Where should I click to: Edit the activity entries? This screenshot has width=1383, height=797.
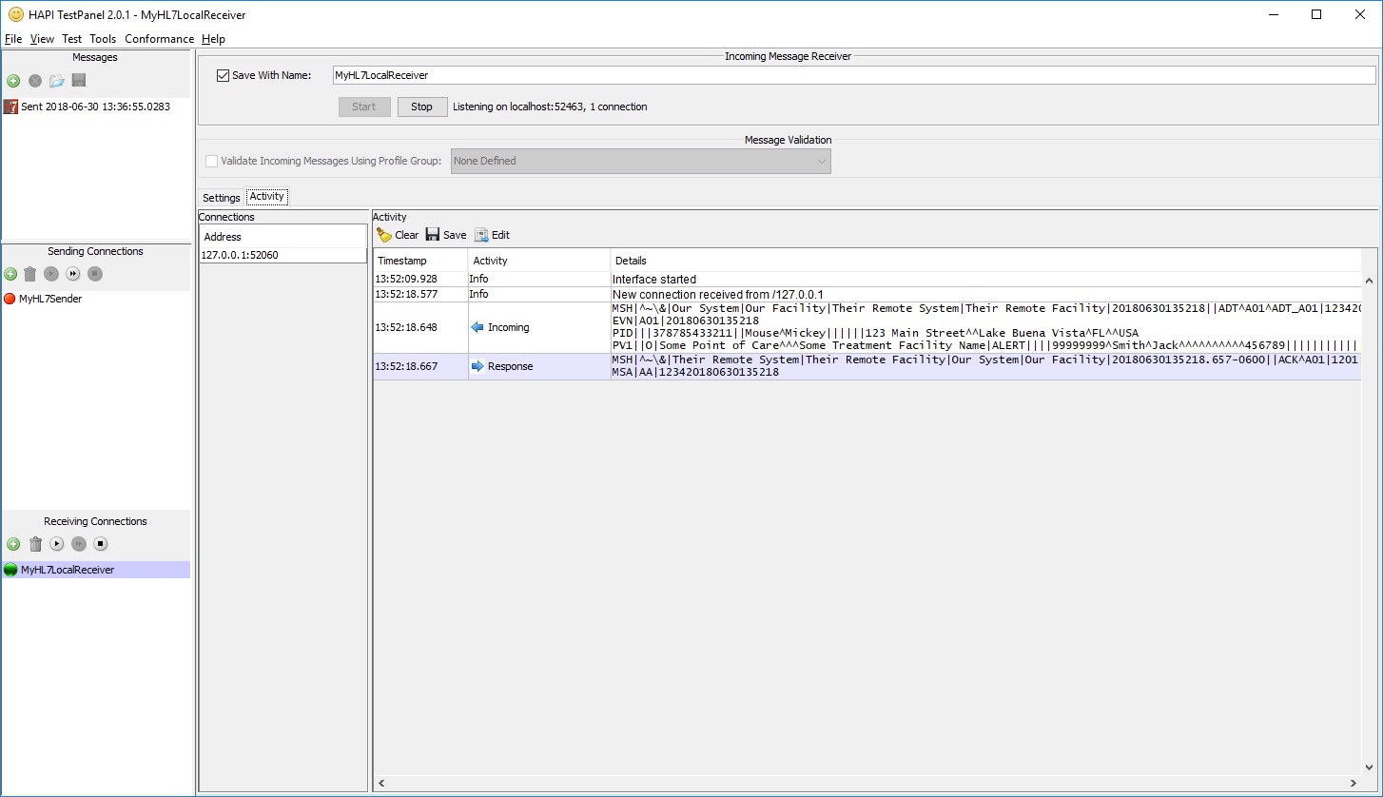click(x=492, y=234)
